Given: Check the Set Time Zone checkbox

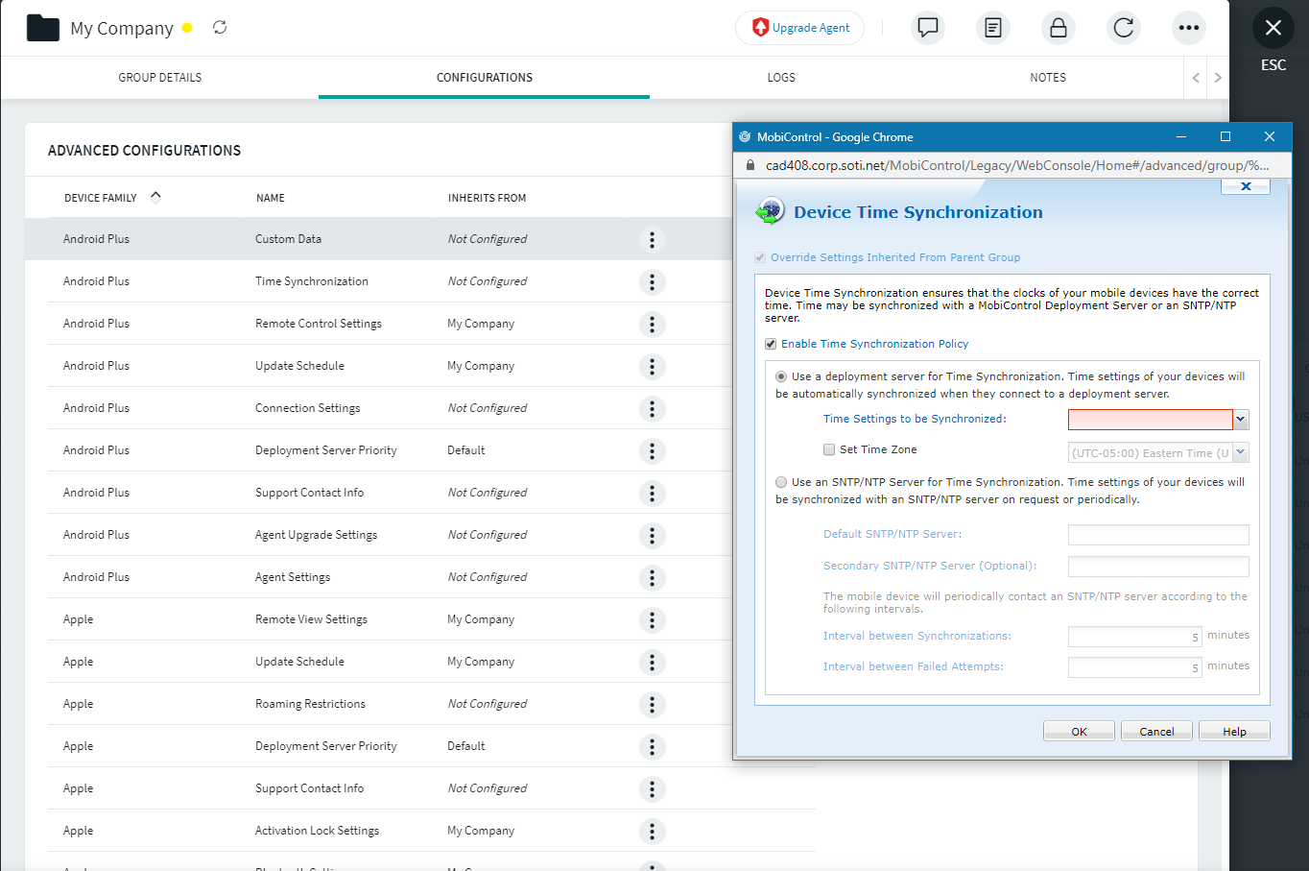Looking at the screenshot, I should click(x=829, y=449).
